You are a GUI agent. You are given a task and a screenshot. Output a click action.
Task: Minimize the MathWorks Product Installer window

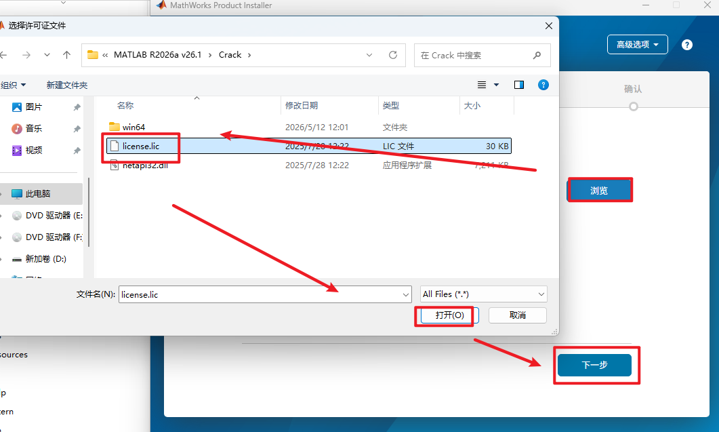(646, 5)
